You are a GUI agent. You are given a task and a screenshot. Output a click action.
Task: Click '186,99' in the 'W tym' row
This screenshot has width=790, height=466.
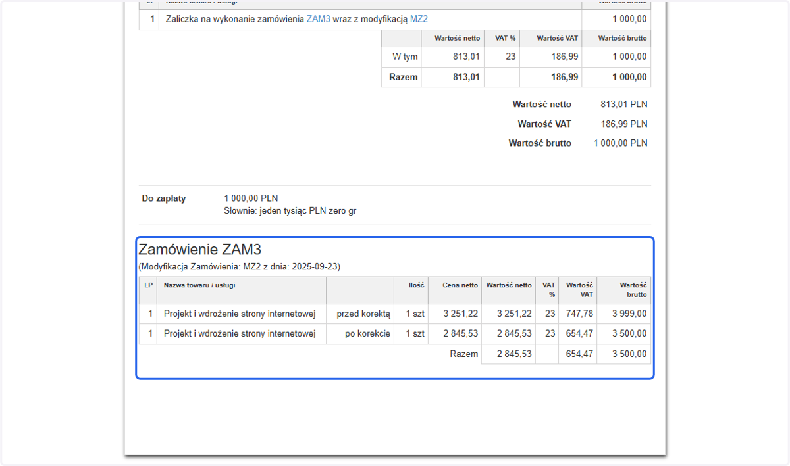click(565, 57)
